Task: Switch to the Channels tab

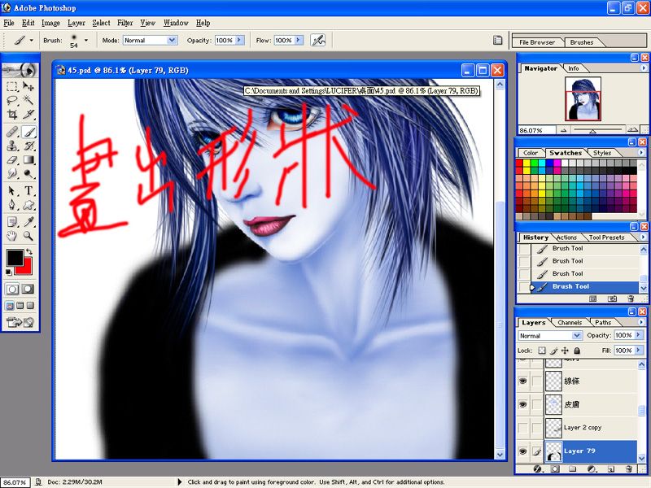Action: [x=570, y=322]
